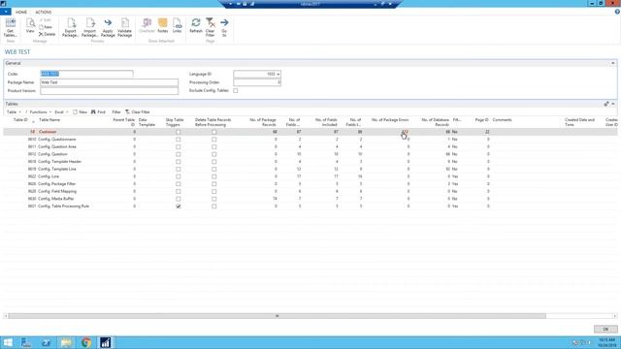This screenshot has width=621, height=349.
Task: Open Links from the ribbon
Action: 177,26
